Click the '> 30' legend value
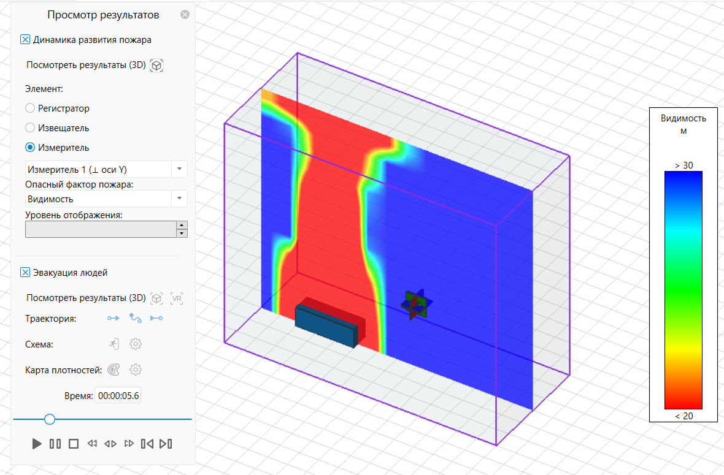 (x=684, y=165)
